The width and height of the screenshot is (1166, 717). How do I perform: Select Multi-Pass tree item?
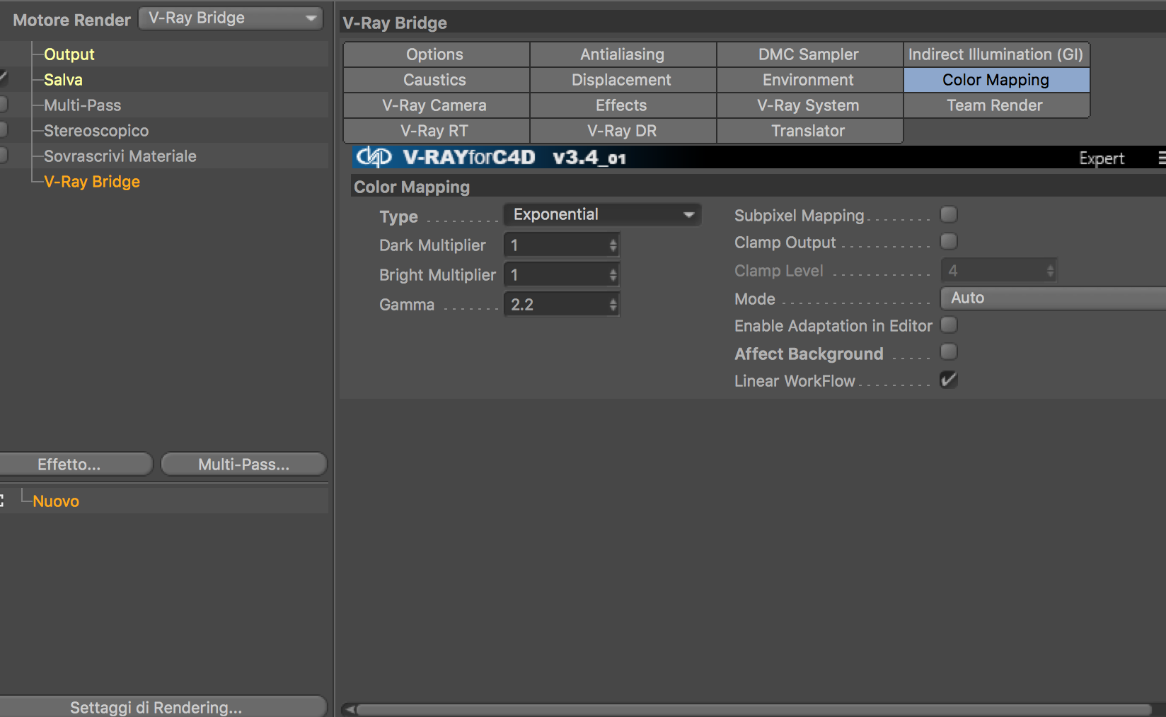(x=82, y=105)
